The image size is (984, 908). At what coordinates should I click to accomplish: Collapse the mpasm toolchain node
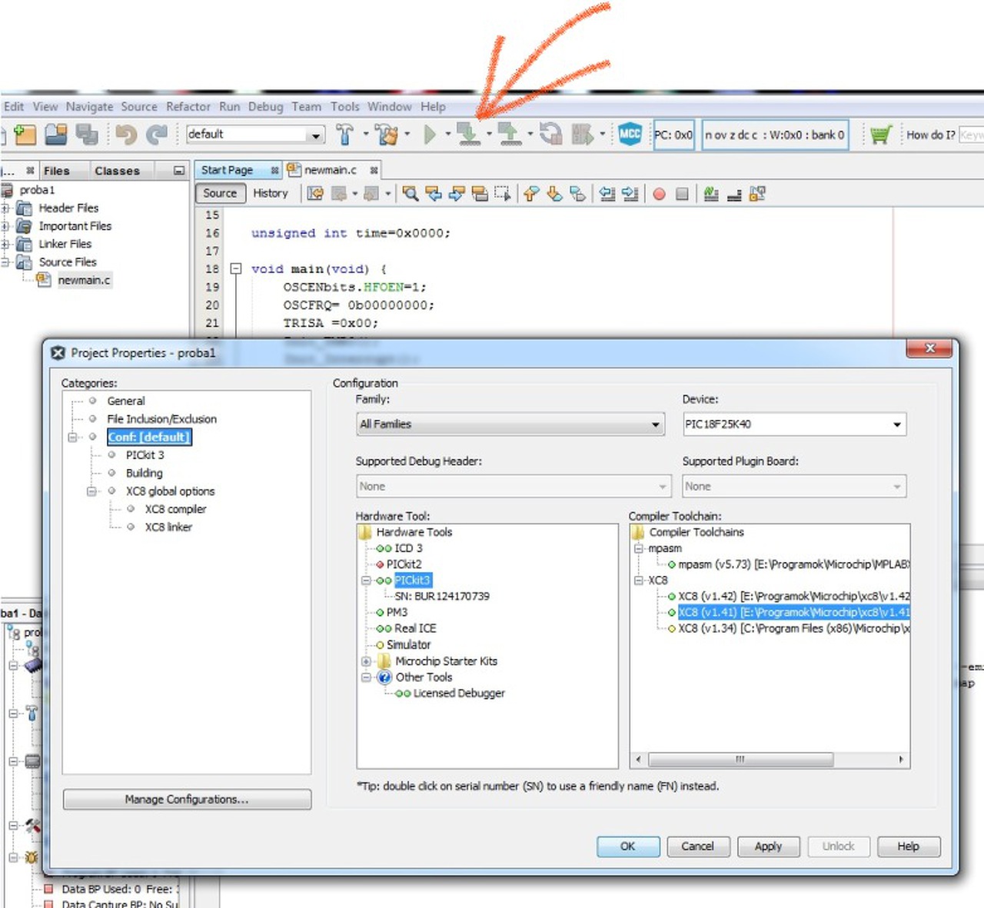(x=638, y=548)
